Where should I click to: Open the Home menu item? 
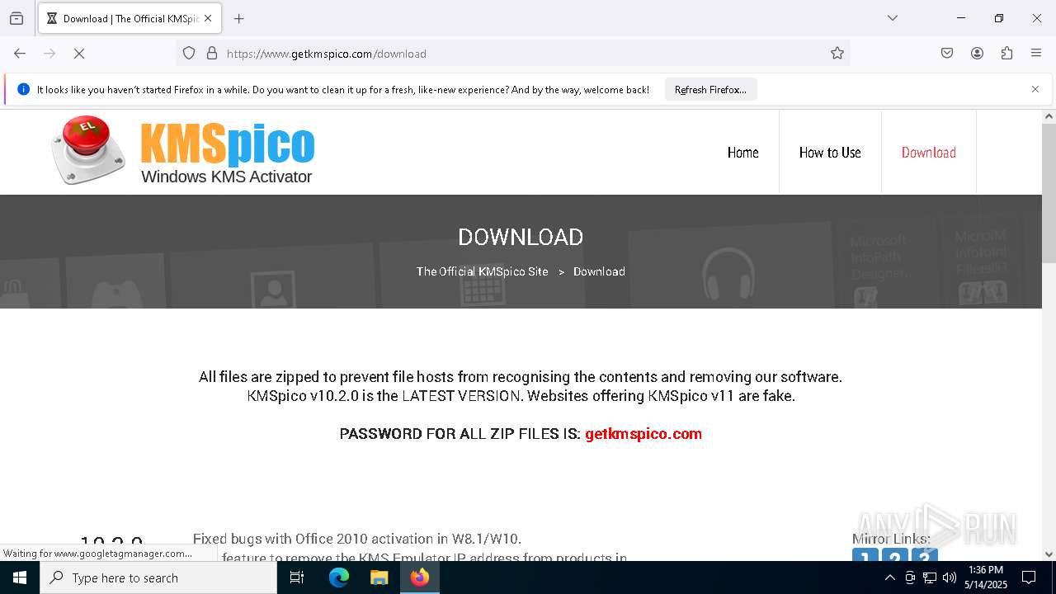tap(742, 153)
